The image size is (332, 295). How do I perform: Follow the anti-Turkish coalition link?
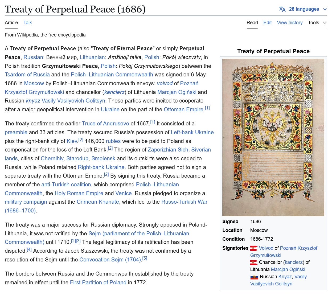66,185
